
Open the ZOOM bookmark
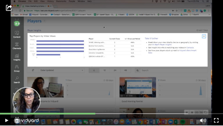pyautogui.click(x=130, y=15)
